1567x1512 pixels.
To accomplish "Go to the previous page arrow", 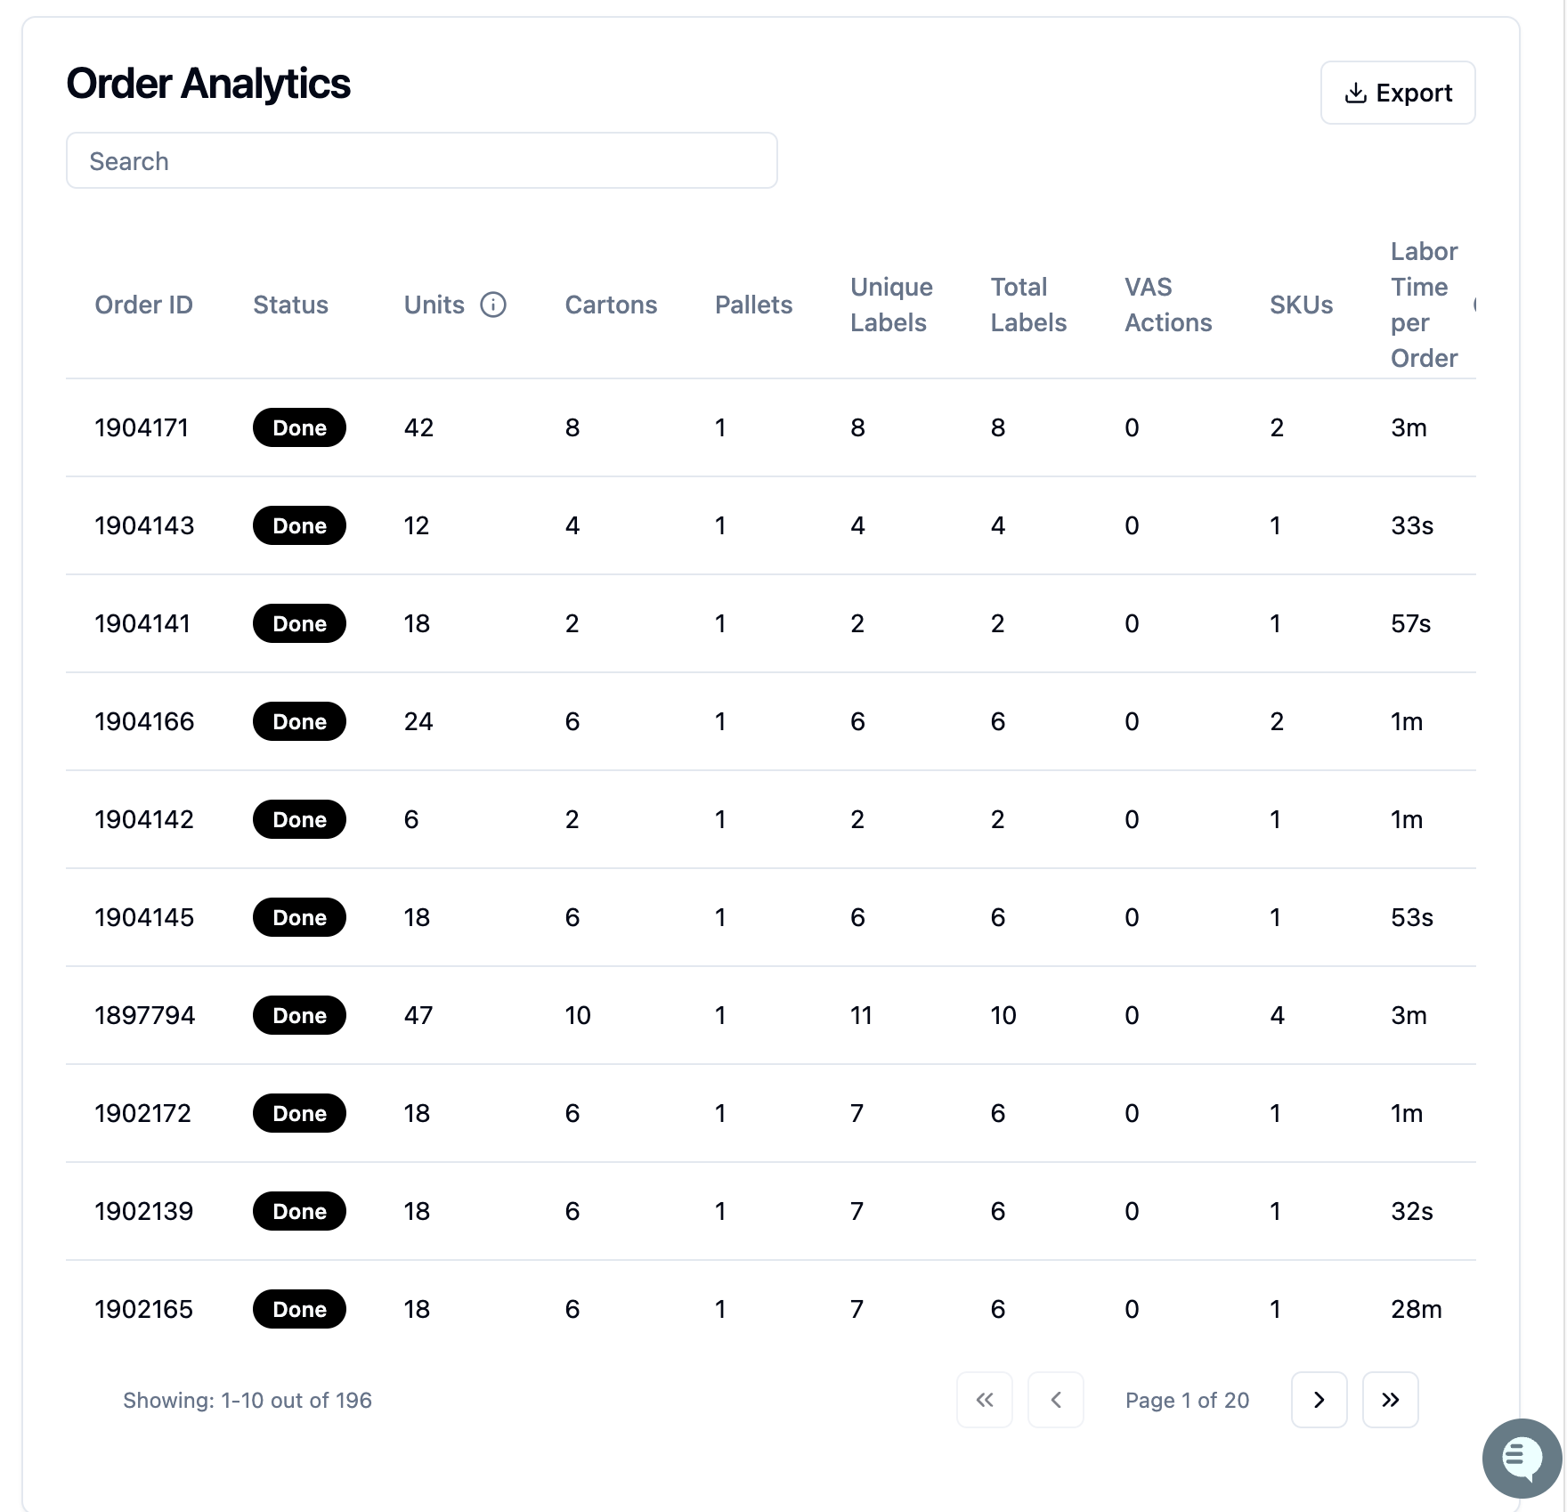I will click(x=1055, y=1400).
